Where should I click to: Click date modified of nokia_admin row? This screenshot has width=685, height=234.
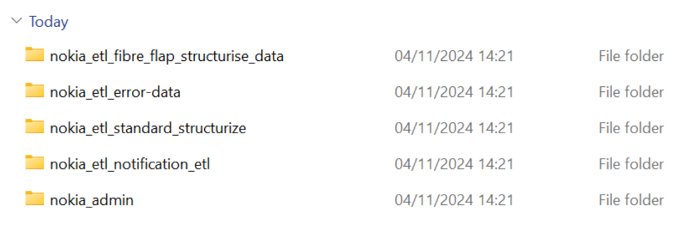[x=454, y=200]
